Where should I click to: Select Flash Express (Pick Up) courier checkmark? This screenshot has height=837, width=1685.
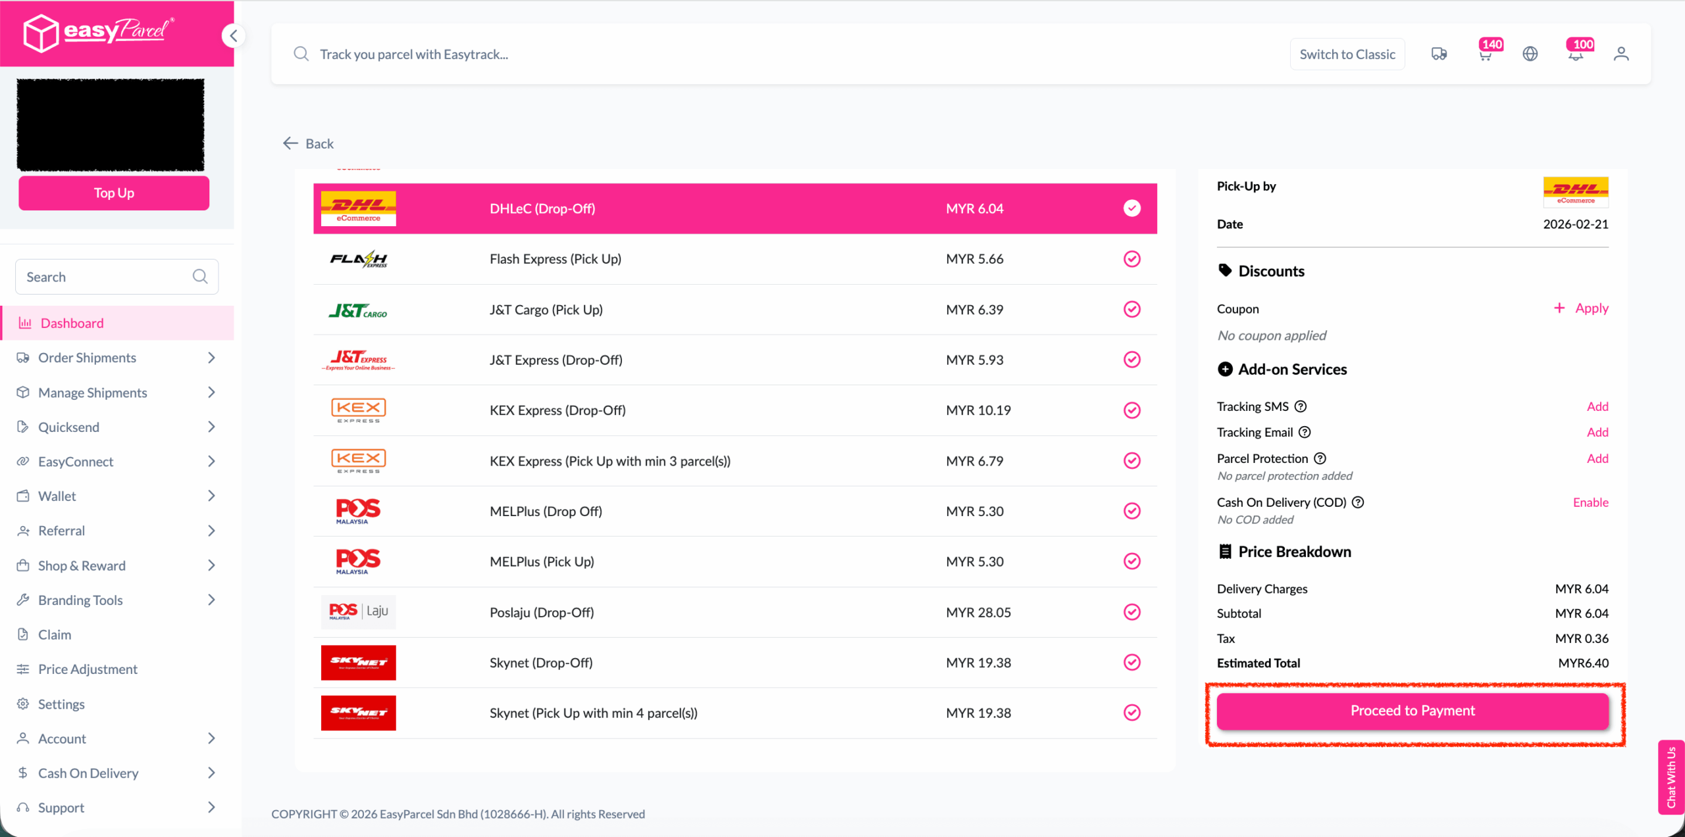(1131, 259)
